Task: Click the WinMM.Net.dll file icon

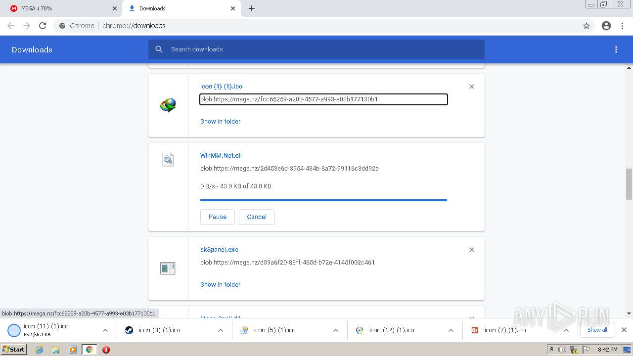Action: pos(168,159)
